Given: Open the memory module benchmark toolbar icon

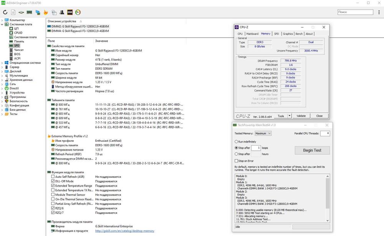Looking at the screenshot, I should (30, 12).
